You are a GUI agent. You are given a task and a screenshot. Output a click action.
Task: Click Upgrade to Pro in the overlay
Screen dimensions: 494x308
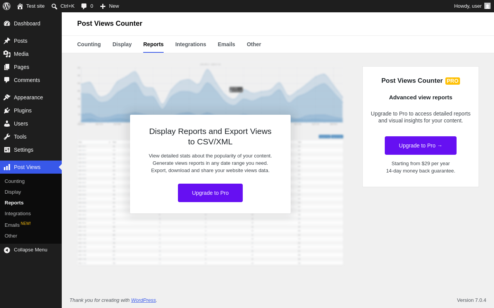(210, 193)
